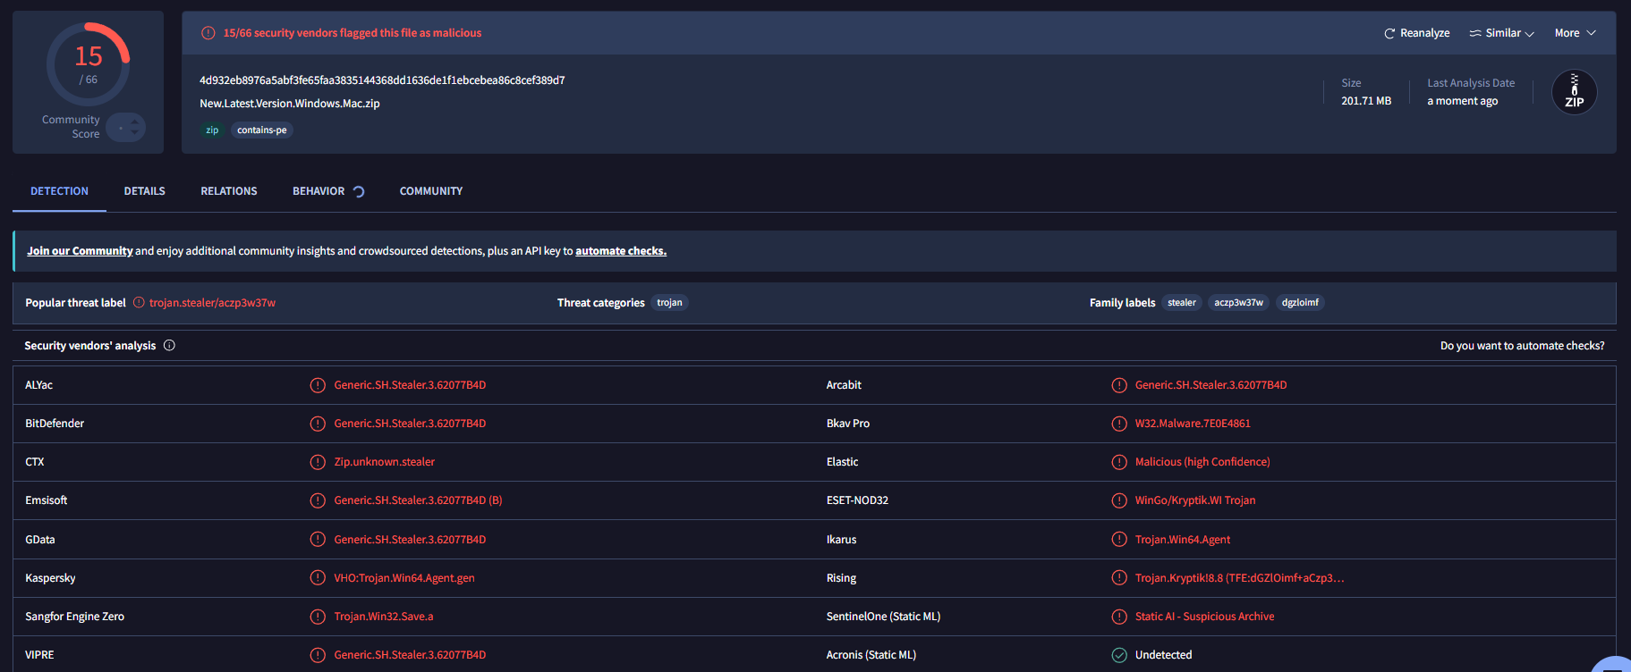
Task: Click the alert icon in the Sangfor Engine Zero row
Action: (x=318, y=617)
